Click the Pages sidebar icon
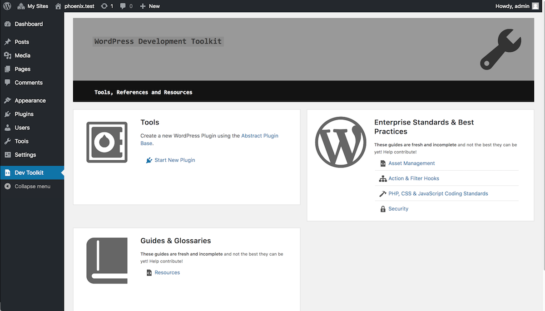The image size is (545, 311). (x=7, y=69)
